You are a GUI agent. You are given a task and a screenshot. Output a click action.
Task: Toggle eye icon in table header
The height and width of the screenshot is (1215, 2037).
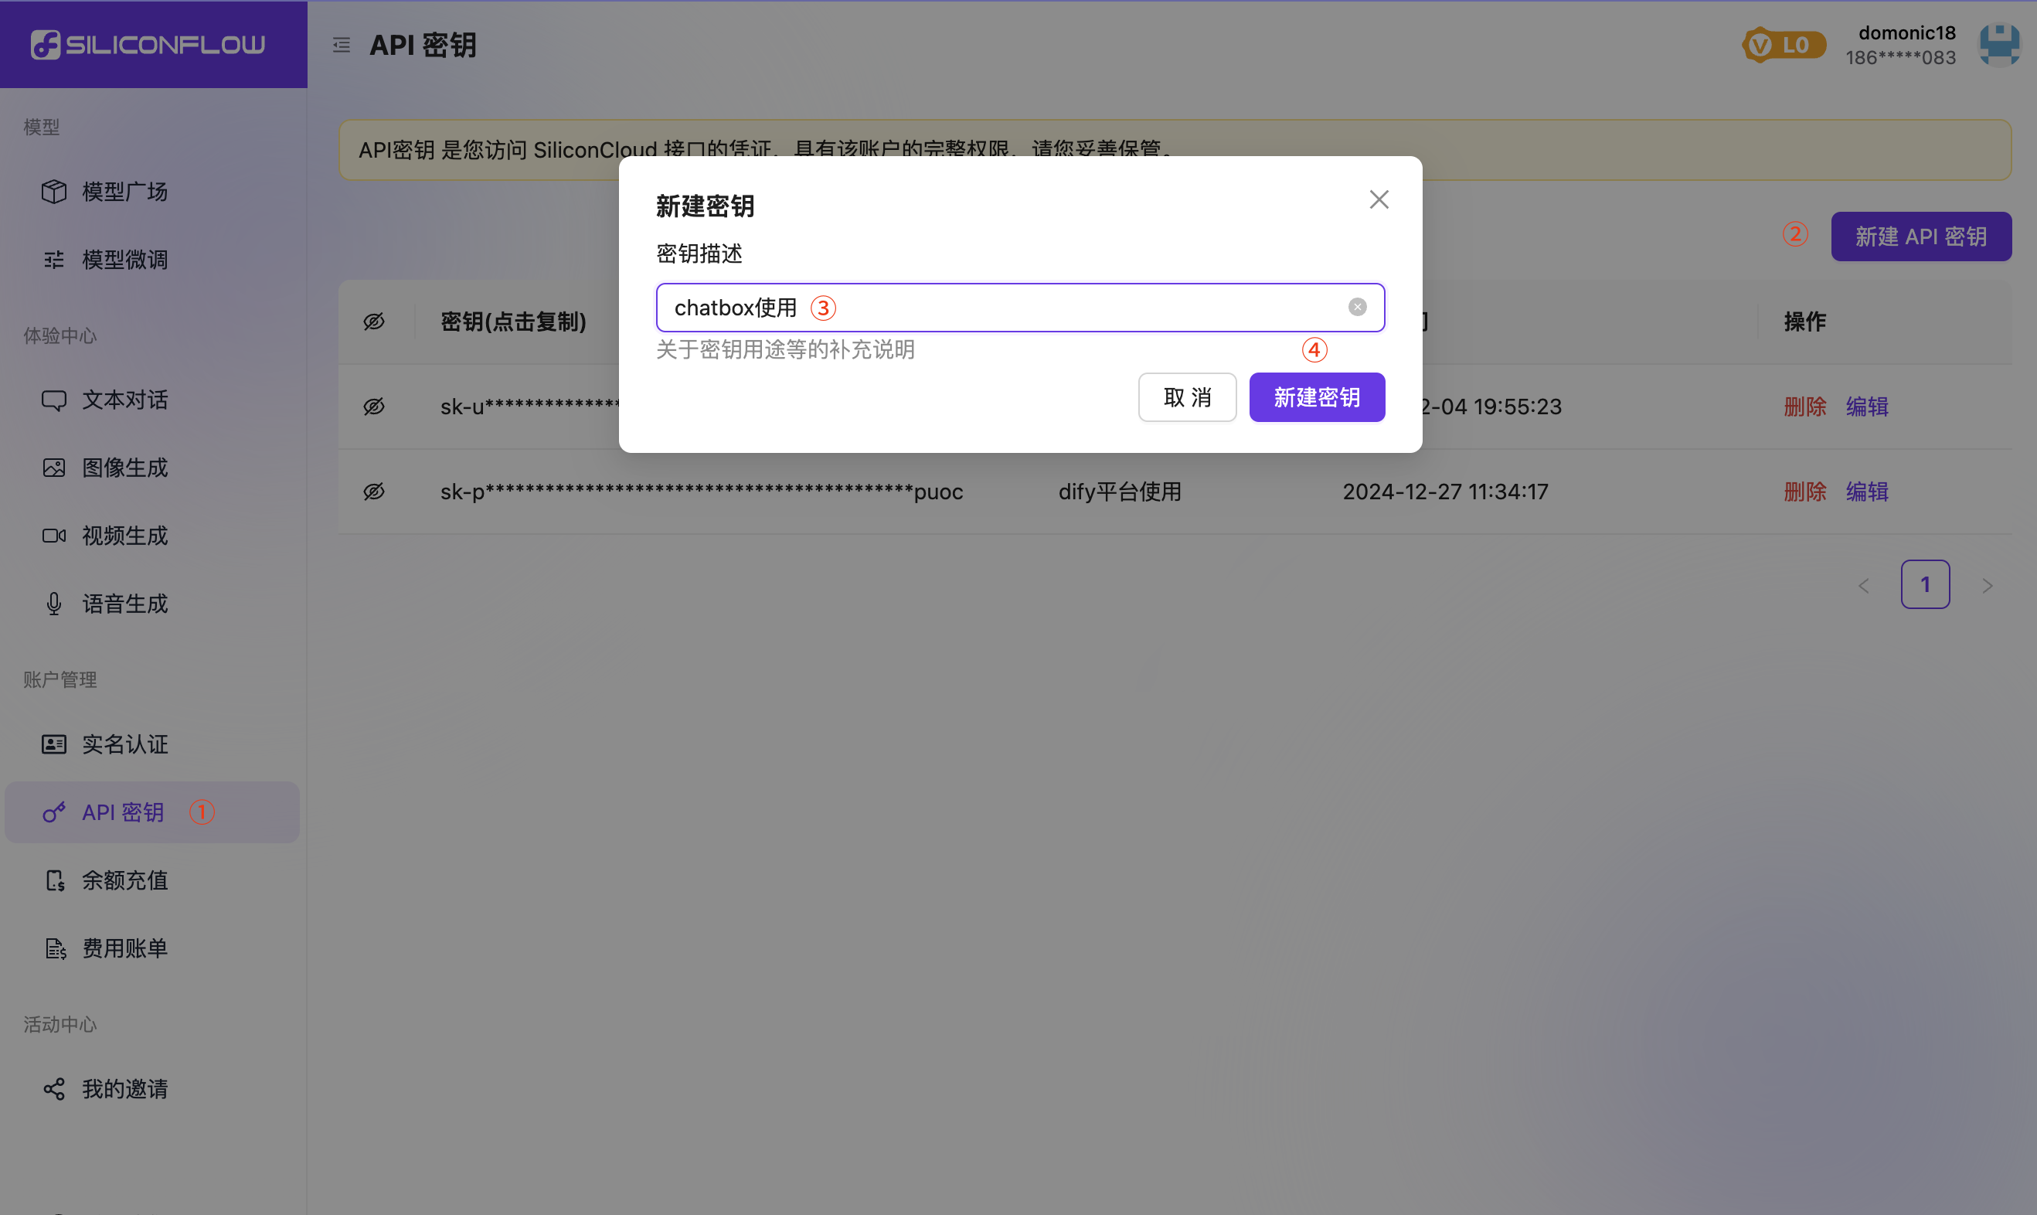tap(374, 322)
